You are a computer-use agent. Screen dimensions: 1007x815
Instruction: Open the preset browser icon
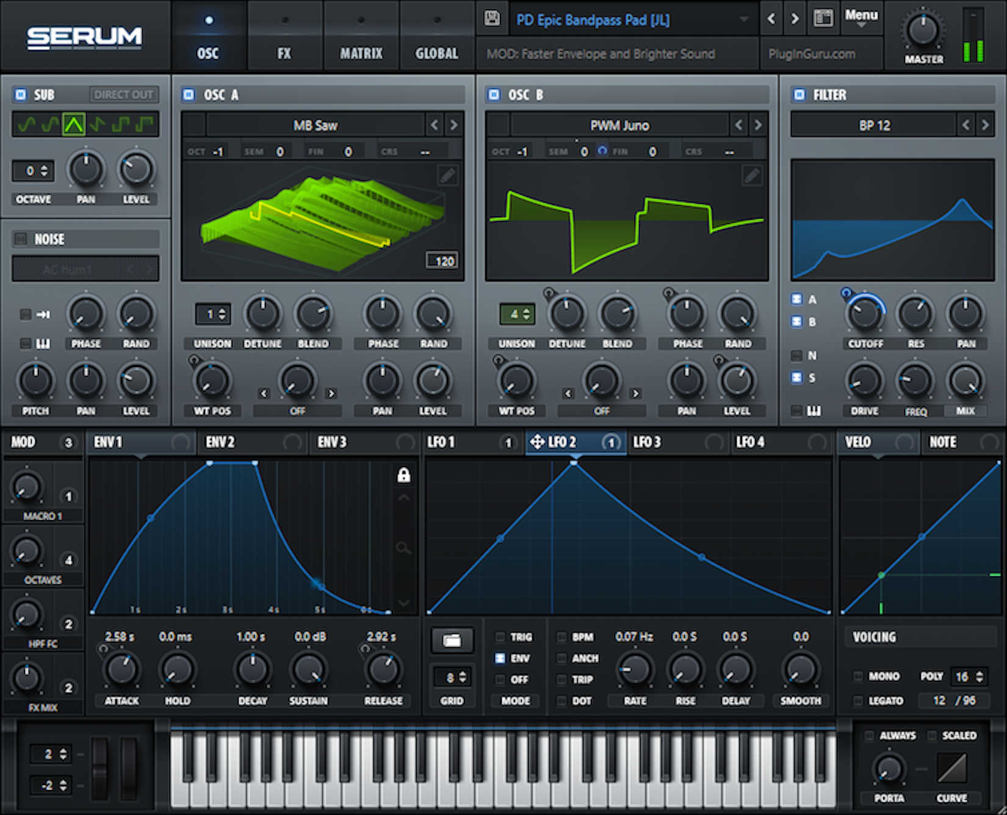823,18
